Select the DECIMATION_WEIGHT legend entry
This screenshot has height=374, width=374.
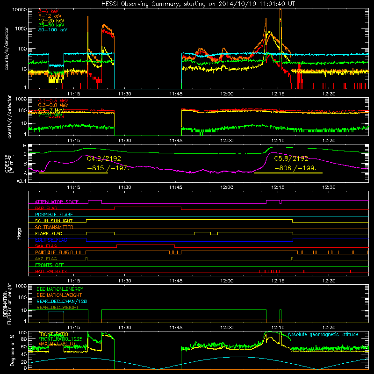59,295
